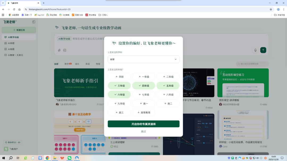Click the 开启你的专属资源库 button
The image size is (287, 161).
[143, 124]
